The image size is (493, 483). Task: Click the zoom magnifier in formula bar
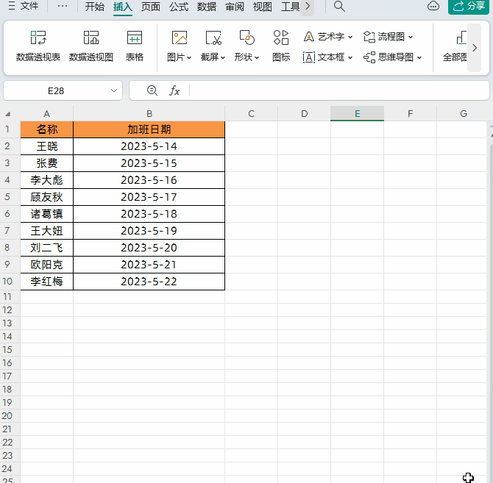coord(152,90)
